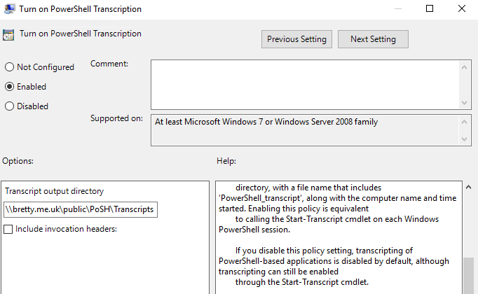478x294 pixels.
Task: Focus the Transcript output directory field
Action: click(80, 209)
